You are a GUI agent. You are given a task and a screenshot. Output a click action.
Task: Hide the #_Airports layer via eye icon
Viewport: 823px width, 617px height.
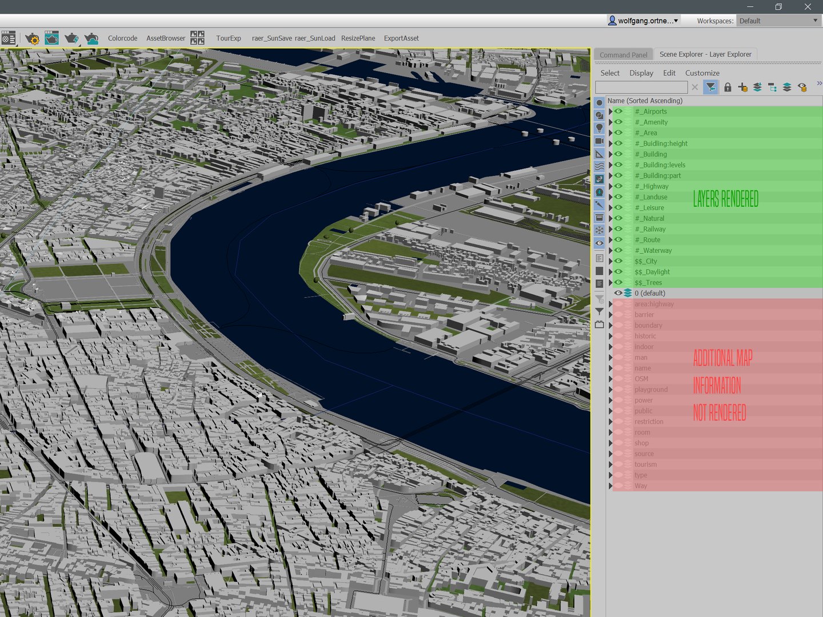(x=618, y=111)
